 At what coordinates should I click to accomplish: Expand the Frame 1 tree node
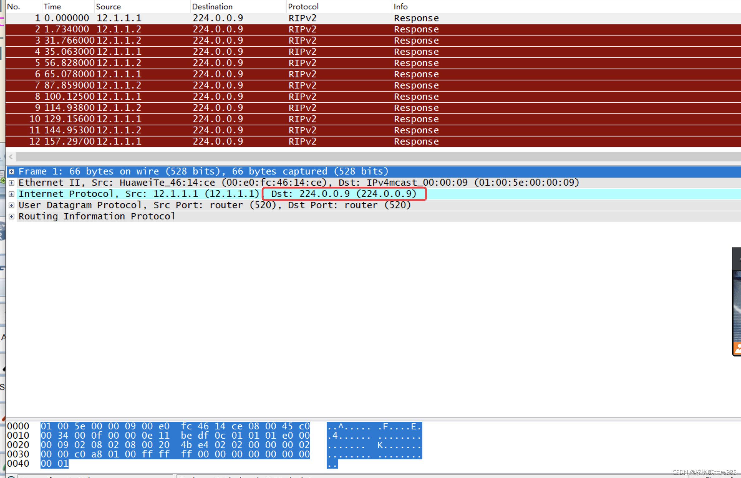12,172
